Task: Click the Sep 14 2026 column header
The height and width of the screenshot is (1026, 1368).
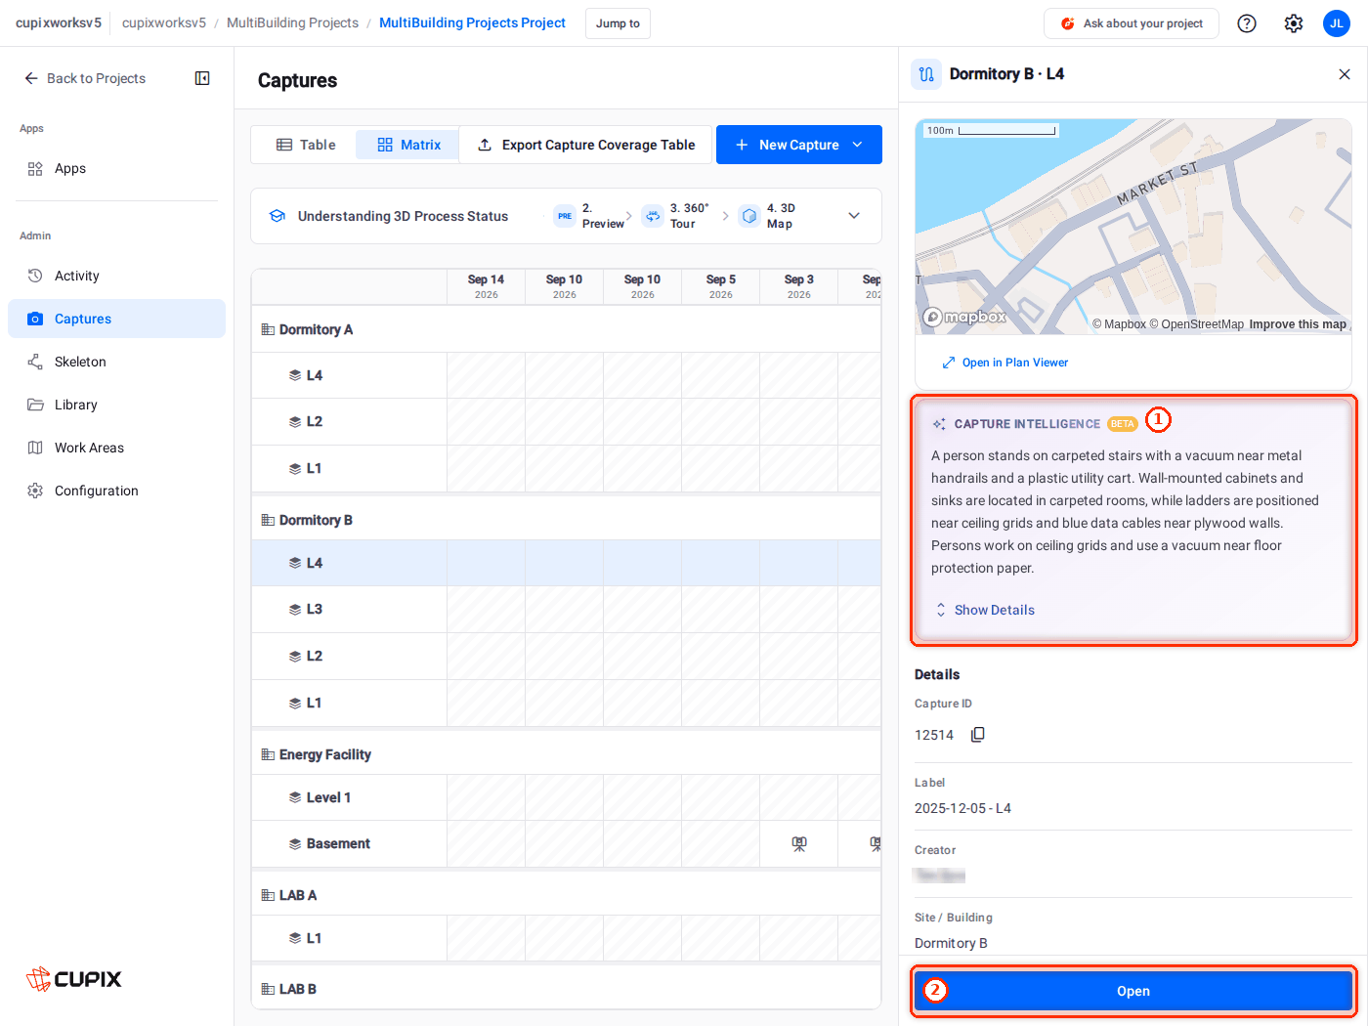Action: coord(486,286)
